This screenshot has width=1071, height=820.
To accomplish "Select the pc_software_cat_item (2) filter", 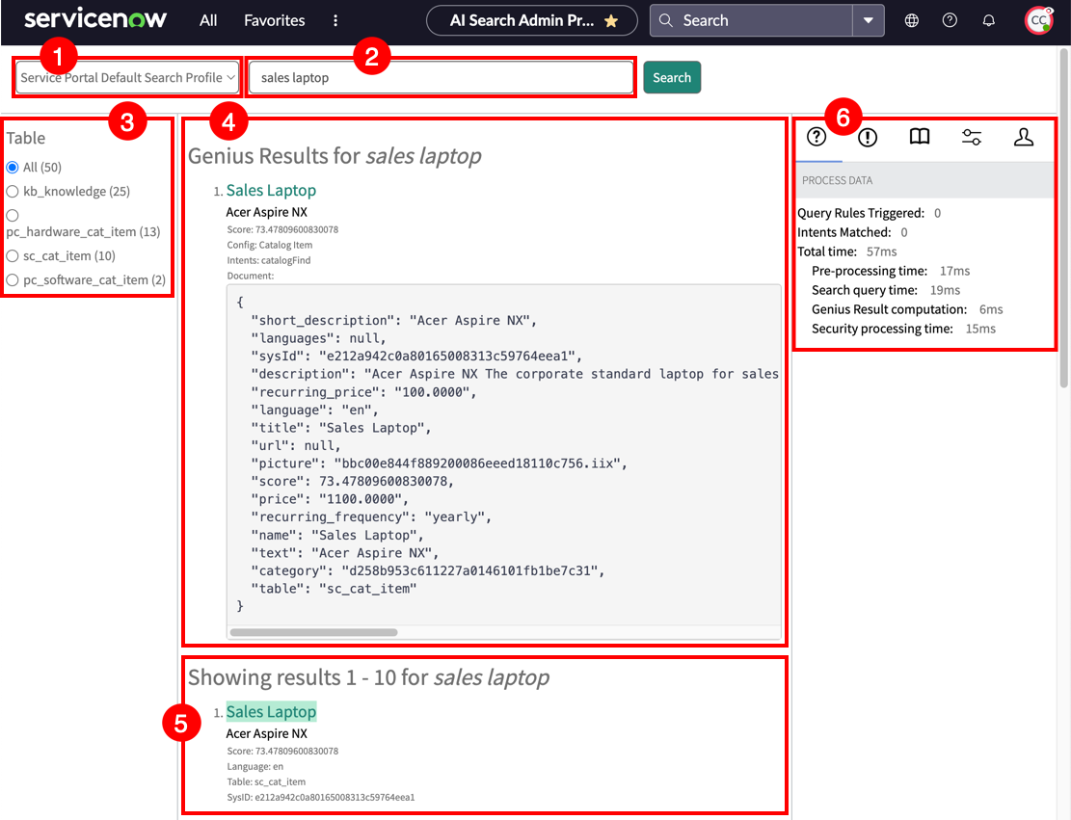I will [13, 280].
